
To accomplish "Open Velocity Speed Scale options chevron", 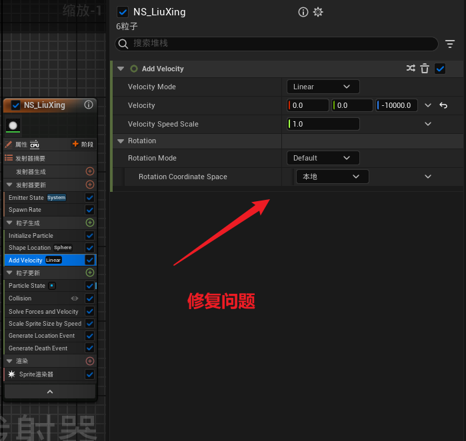I will coord(428,124).
